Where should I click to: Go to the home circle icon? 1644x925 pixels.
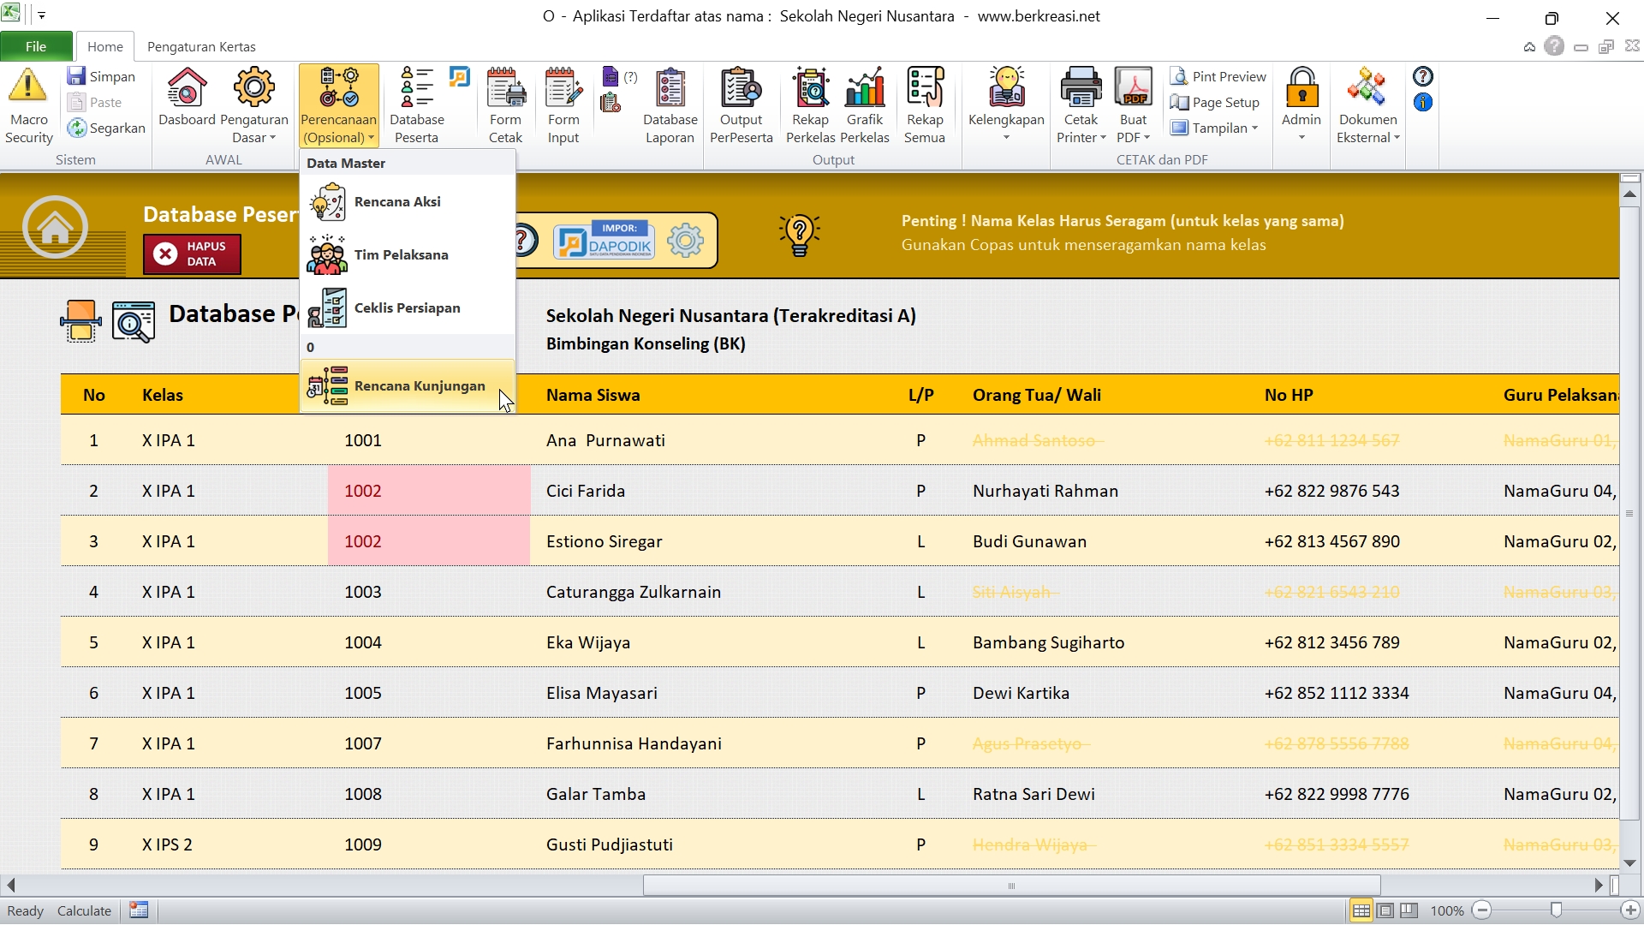(x=55, y=228)
